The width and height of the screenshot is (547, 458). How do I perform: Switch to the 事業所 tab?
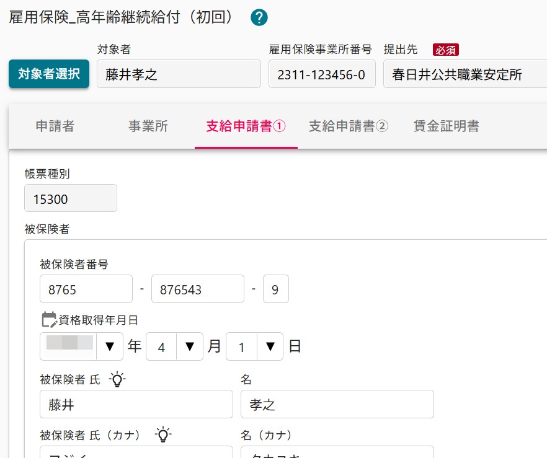(148, 126)
